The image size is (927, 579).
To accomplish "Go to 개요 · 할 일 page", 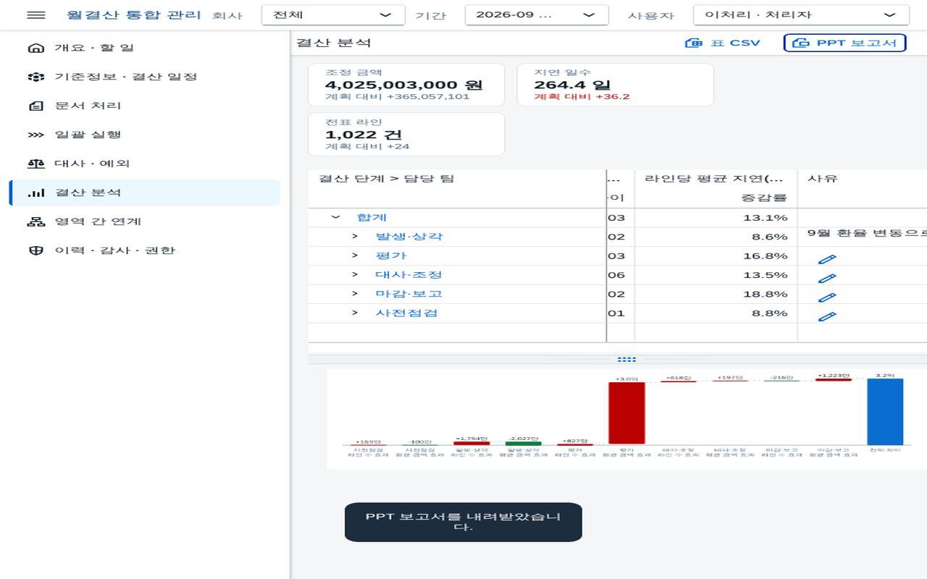I will click(x=145, y=48).
